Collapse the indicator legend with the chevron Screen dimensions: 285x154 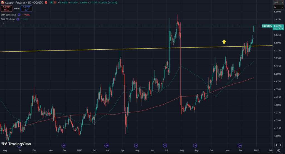(x=3, y=24)
